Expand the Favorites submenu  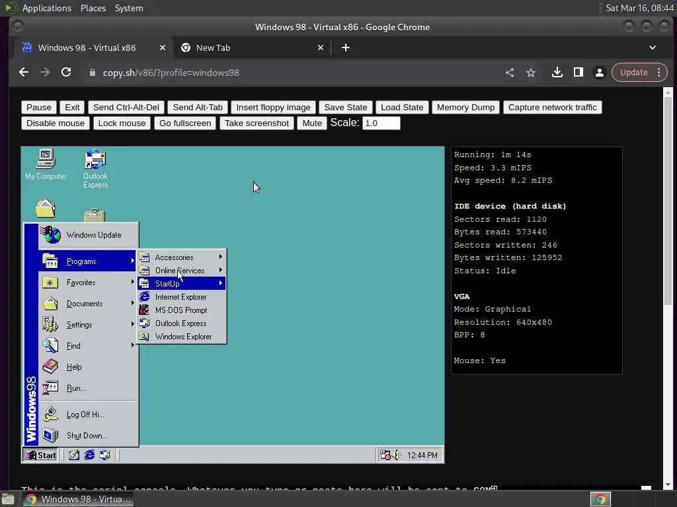tap(88, 283)
